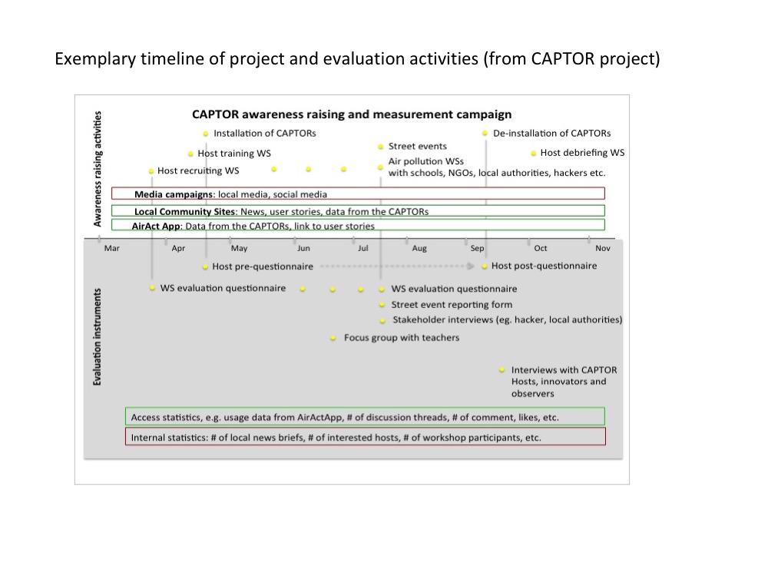Click the yellow dot beside 'Focus group with teachers'

[333, 338]
